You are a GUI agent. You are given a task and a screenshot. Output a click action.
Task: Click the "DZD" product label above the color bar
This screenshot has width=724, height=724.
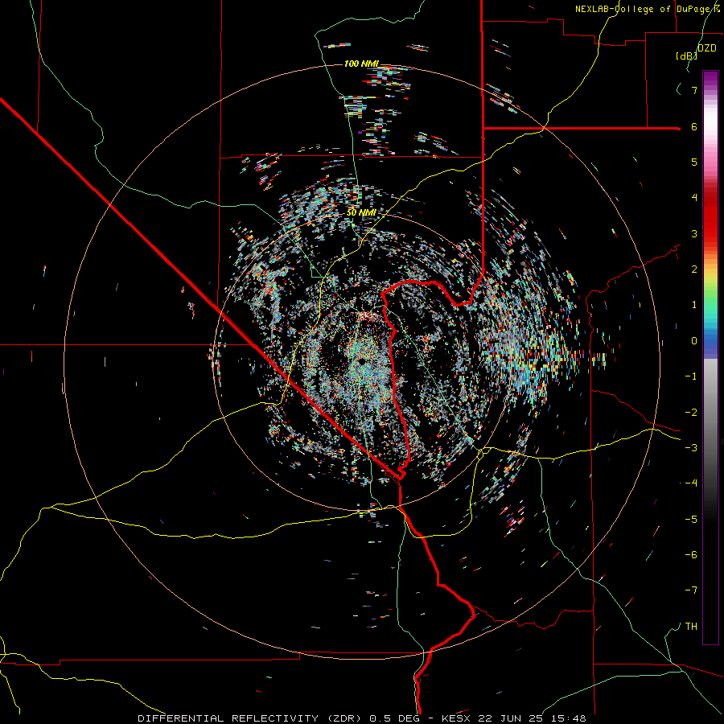707,48
